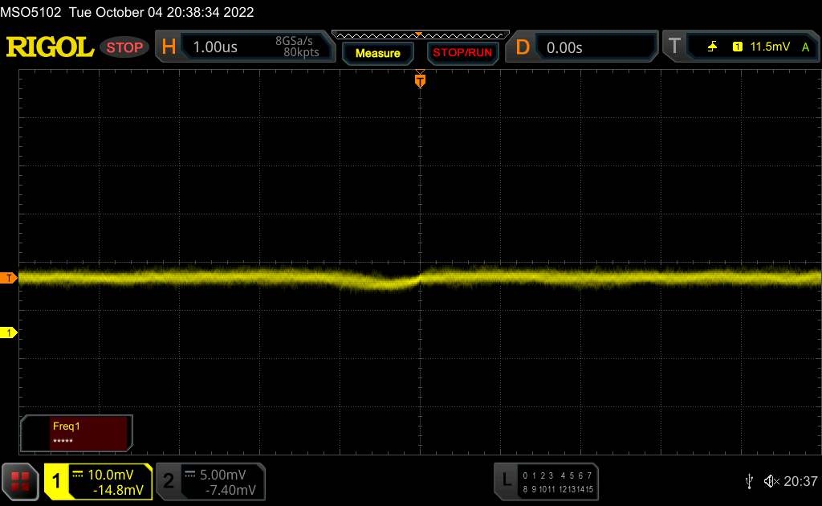The width and height of the screenshot is (822, 506).
Task: Click the trigger mode A indicator
Action: (x=806, y=47)
